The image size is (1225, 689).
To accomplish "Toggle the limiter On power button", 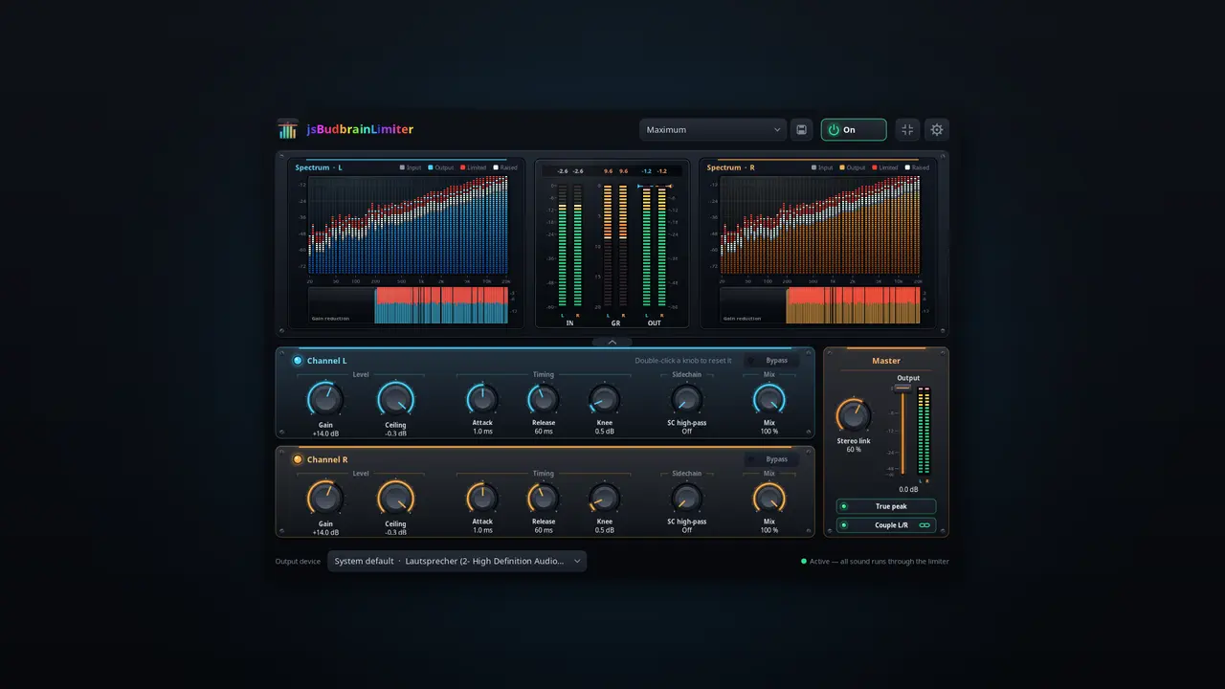I will click(854, 129).
